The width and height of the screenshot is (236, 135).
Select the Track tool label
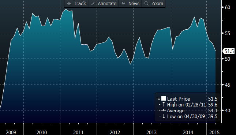coord(80,3)
